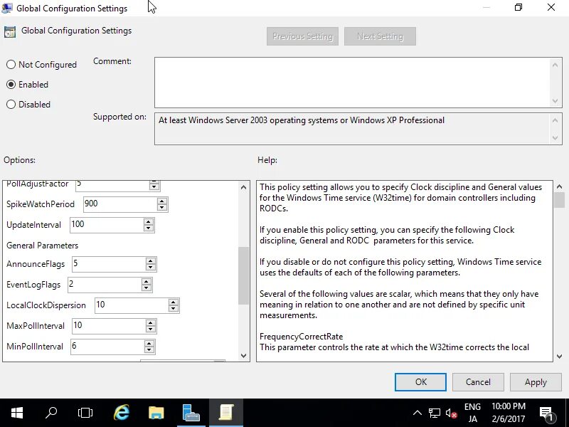Image resolution: width=569 pixels, height=427 pixels.
Task: Click the Options panel scroll up arrow
Action: (x=243, y=187)
